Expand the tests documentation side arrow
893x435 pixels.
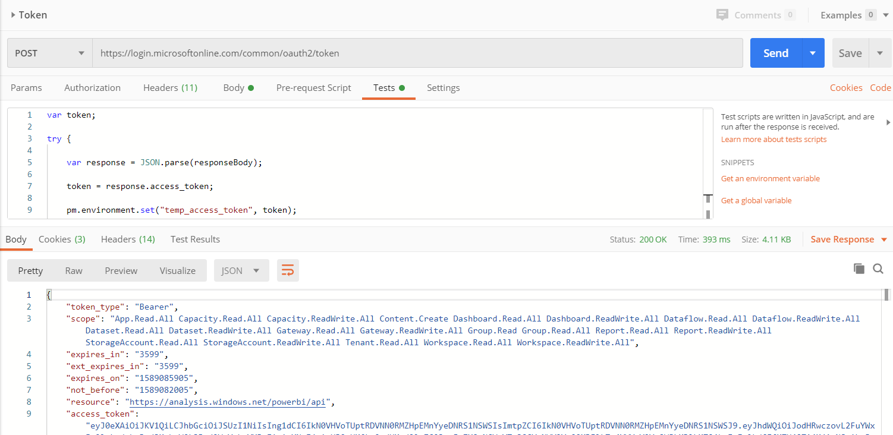[x=888, y=122]
